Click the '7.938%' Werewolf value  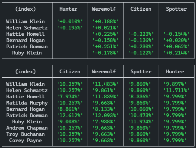pos(104,121)
